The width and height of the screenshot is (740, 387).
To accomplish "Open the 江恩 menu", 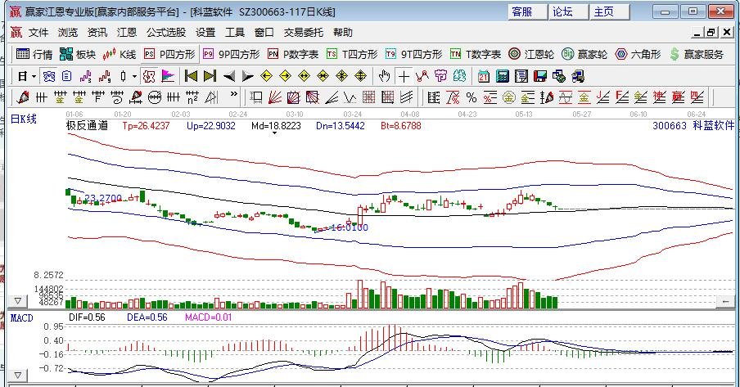I will click(127, 33).
